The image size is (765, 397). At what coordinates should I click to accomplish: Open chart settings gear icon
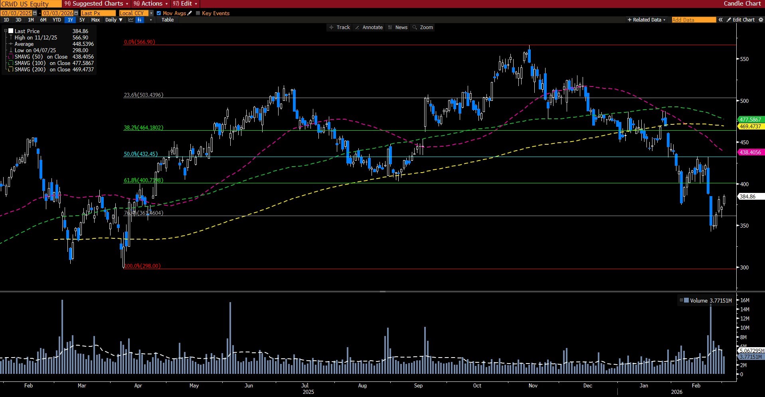pos(761,20)
